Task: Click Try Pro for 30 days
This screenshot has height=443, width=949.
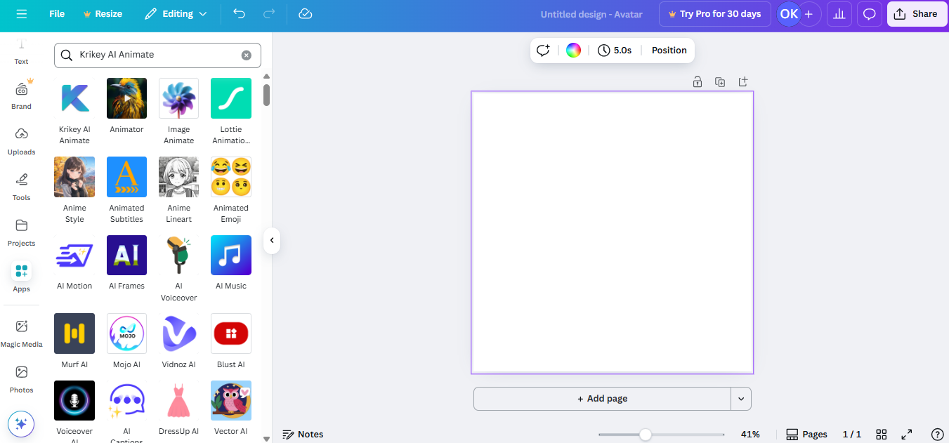Action: coord(714,13)
